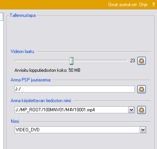Image resolution: width=157 pixels, height=149 pixels.
Task: Click the Videon laatu slider handle
Action: click(x=72, y=61)
